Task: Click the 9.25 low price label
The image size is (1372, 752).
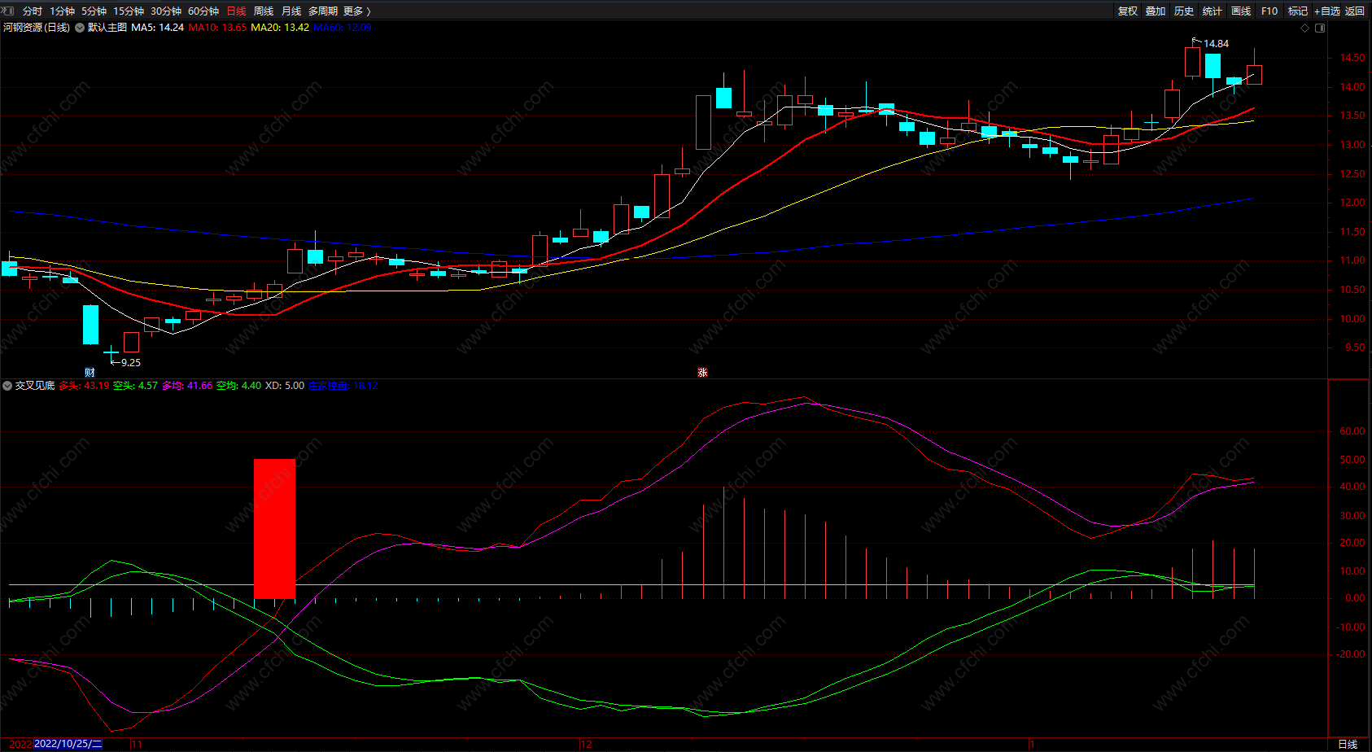Action: coord(131,363)
